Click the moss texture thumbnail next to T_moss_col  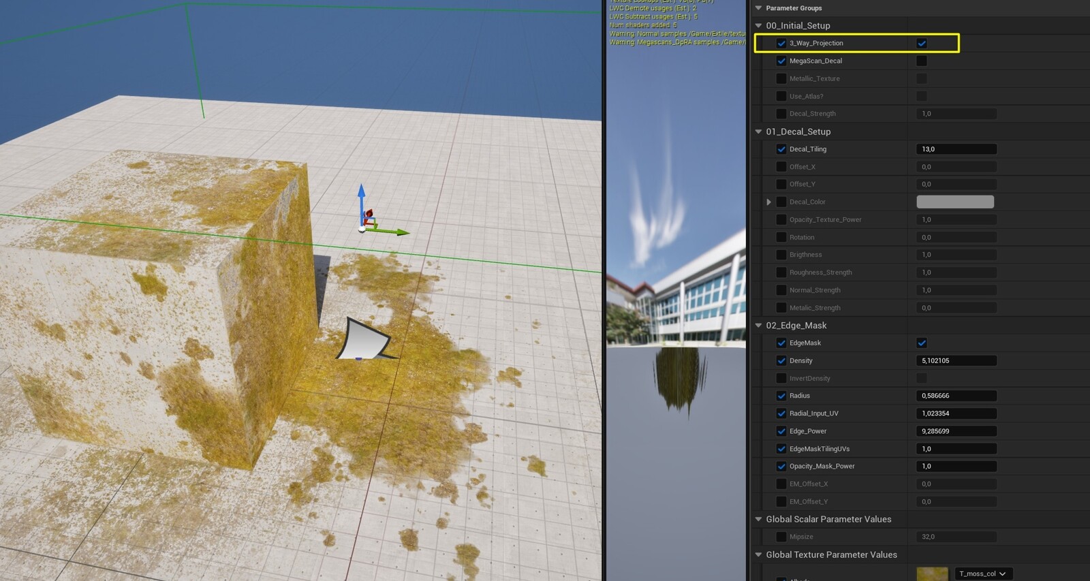point(932,574)
